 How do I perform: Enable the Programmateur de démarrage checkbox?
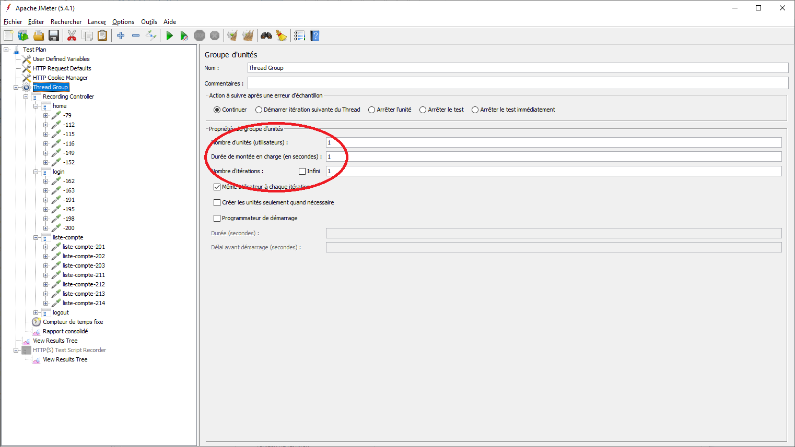[x=217, y=218]
